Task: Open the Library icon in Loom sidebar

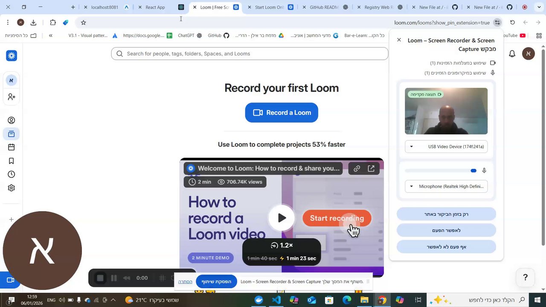Action: pyautogui.click(x=12, y=134)
